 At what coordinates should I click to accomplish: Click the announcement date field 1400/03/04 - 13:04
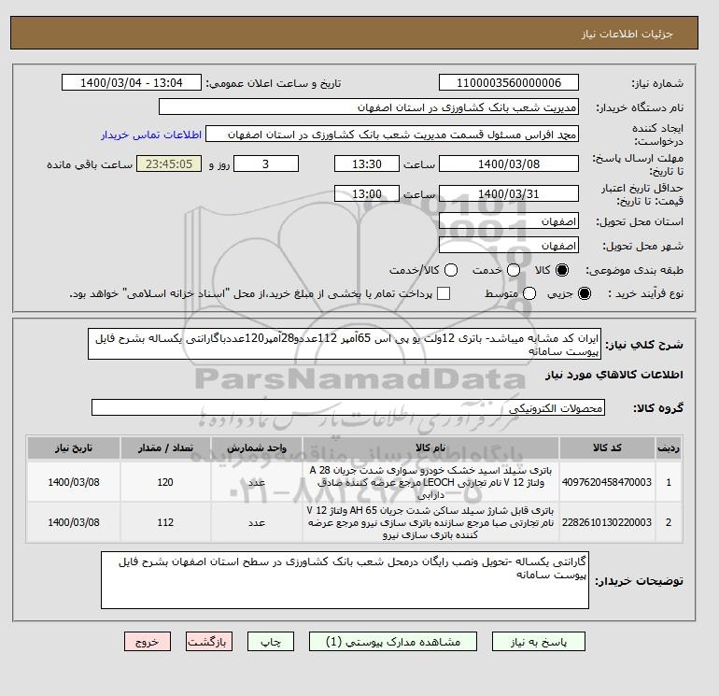click(131, 82)
